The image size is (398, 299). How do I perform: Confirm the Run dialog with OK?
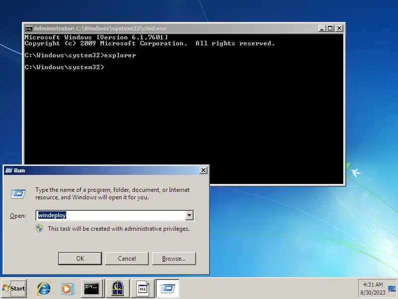click(x=80, y=259)
